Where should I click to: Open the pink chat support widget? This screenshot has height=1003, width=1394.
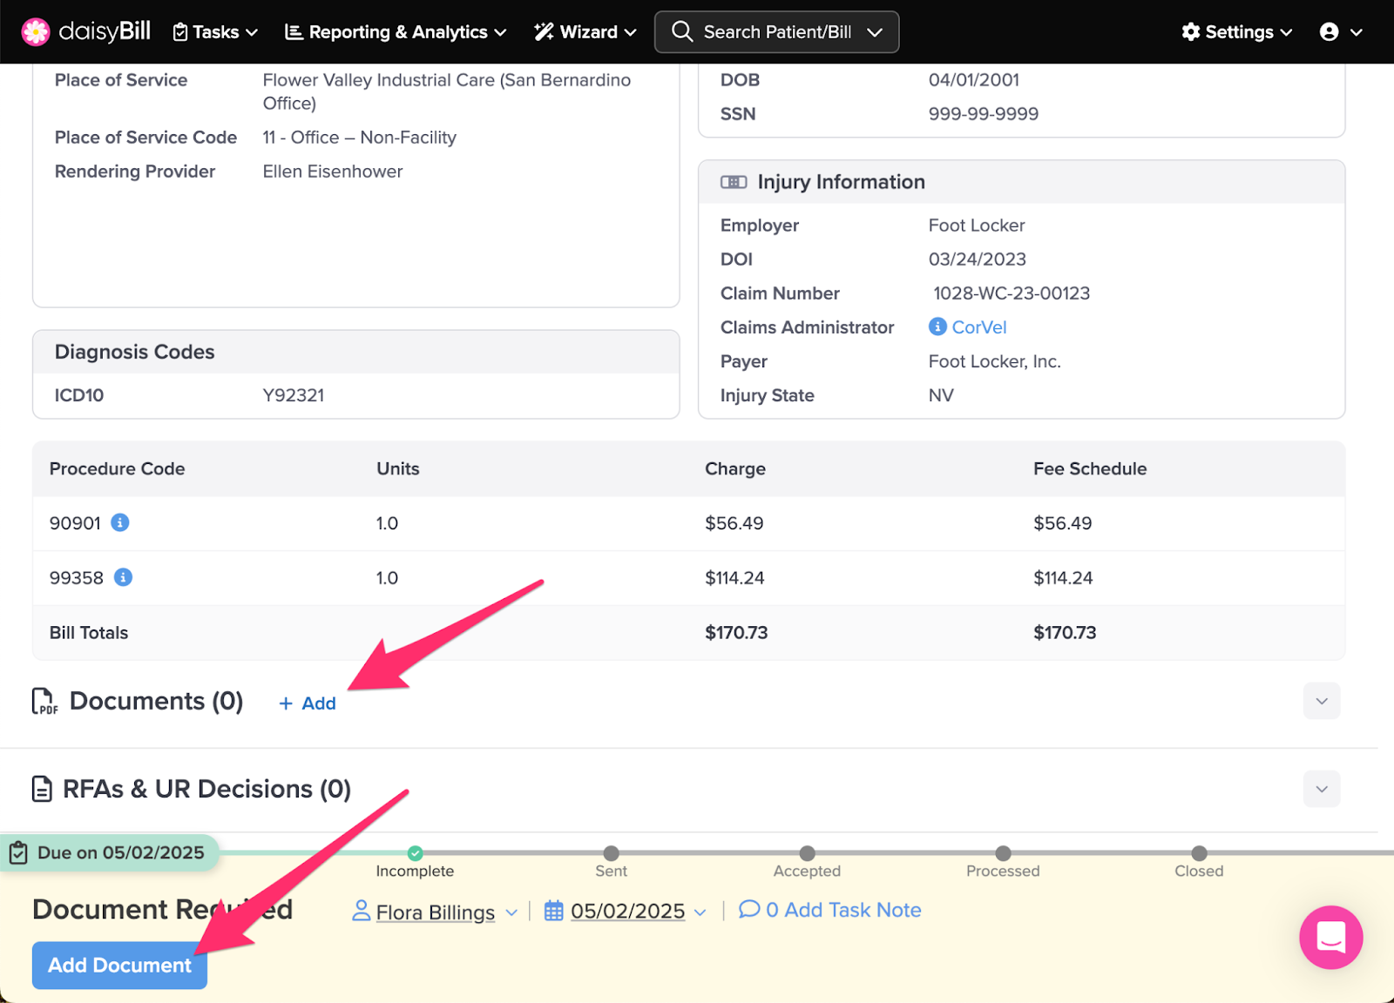(x=1330, y=938)
